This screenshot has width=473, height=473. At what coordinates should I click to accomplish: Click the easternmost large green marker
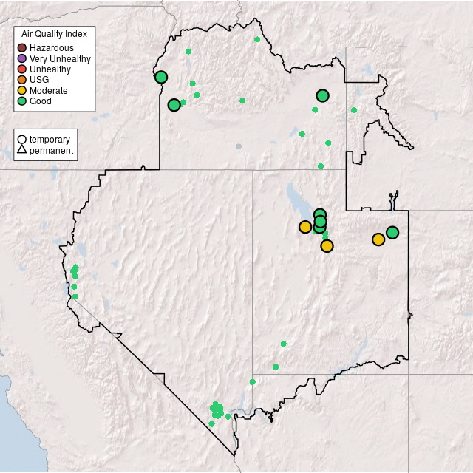392,232
